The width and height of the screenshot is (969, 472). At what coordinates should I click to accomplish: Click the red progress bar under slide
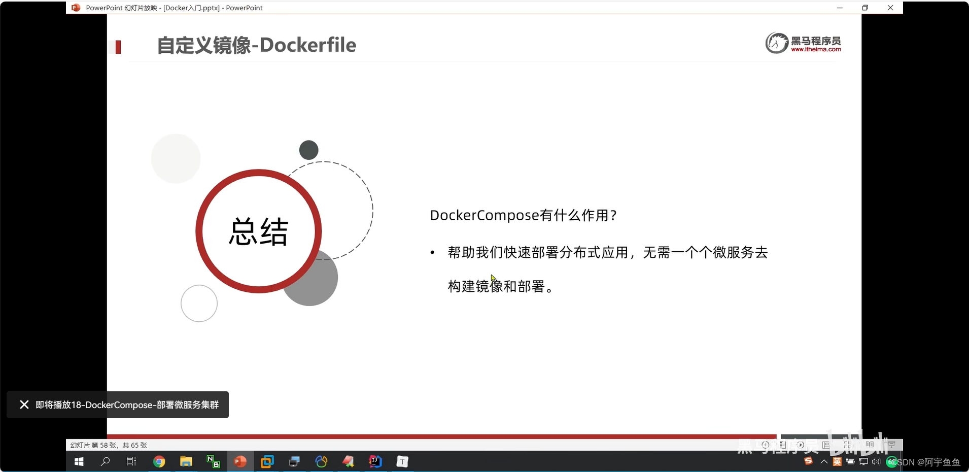441,436
